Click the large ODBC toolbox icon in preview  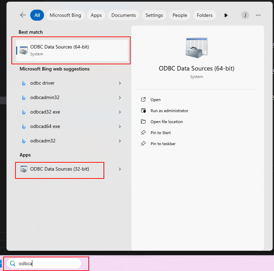coord(196,48)
